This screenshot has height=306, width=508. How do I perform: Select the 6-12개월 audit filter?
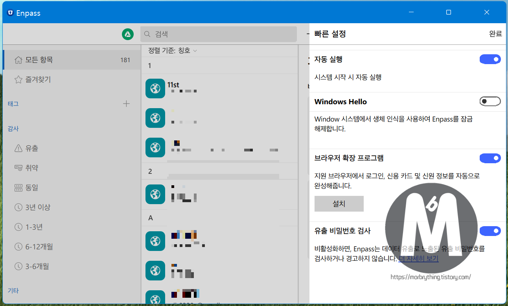[72, 247]
